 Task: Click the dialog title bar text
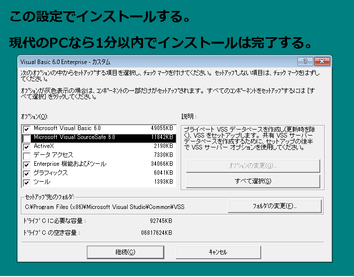click(x=65, y=62)
